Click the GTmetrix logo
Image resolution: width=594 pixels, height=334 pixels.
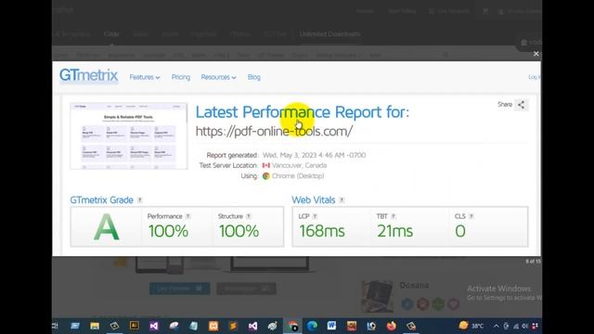89,75
